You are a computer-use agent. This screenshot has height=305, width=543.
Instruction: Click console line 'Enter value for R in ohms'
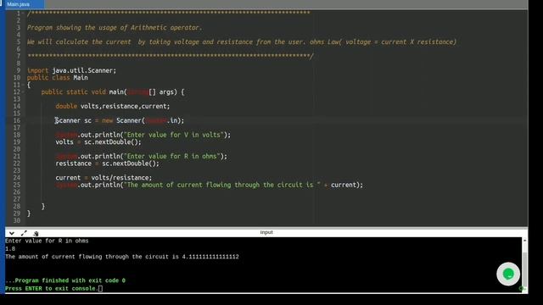coord(47,241)
